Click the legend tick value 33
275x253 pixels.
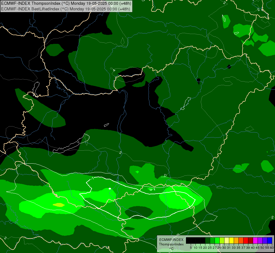tap(234, 248)
